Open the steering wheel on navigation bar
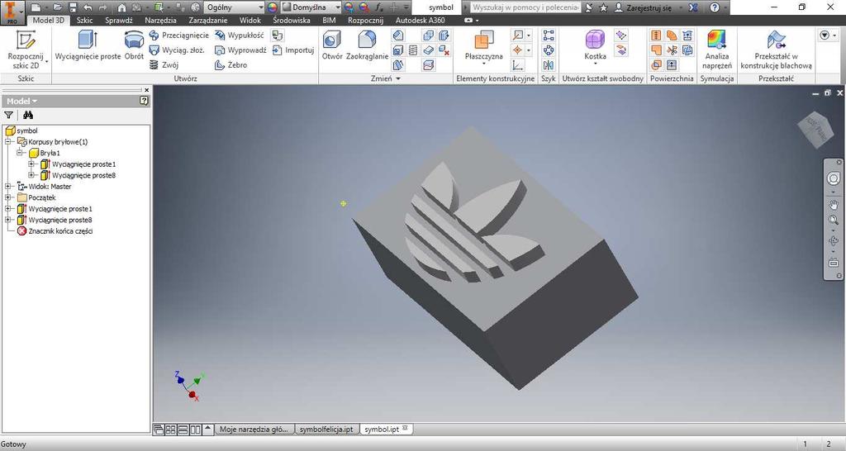The image size is (846, 451). pyautogui.click(x=834, y=179)
